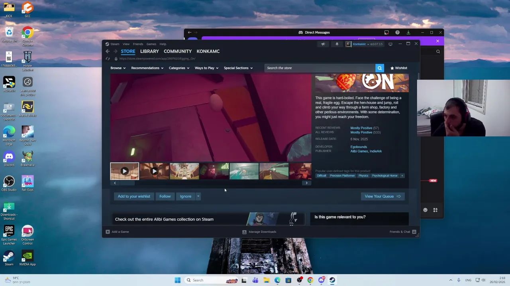Screen dimensions: 510x286
Task: Click the Discord back arrow
Action: click(190, 33)
